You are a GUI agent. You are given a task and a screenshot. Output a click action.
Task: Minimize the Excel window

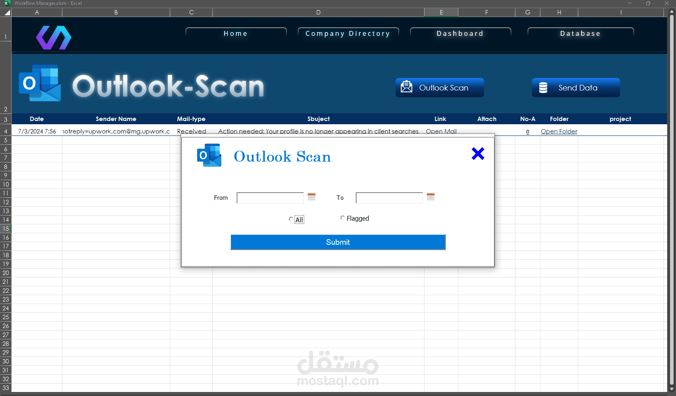(630, 3)
